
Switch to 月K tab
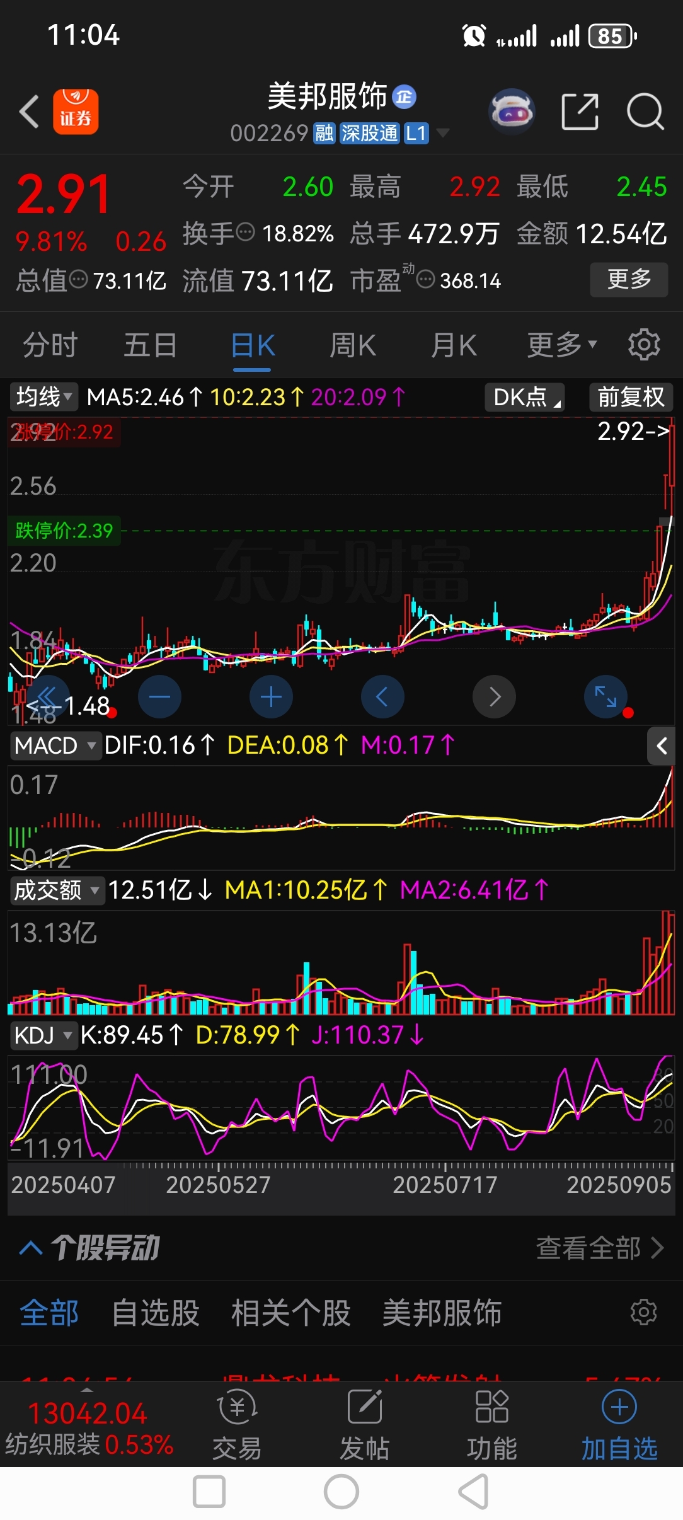click(x=454, y=345)
